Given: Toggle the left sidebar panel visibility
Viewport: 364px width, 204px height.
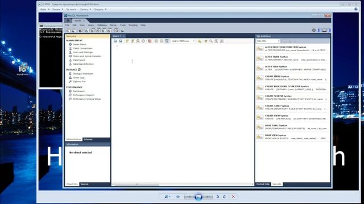Looking at the screenshot, I should click(320, 30).
